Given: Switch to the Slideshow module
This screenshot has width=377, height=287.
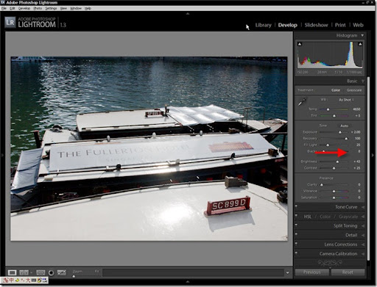Looking at the screenshot, I should pos(316,25).
